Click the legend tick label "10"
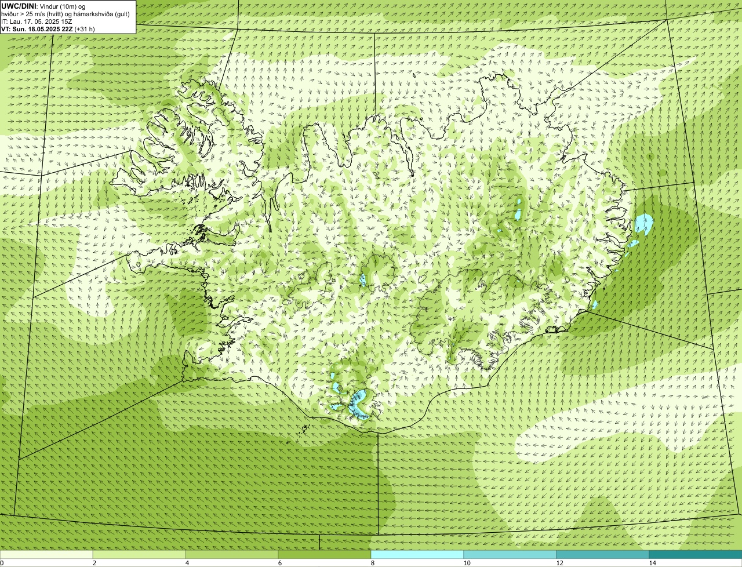 click(x=467, y=563)
